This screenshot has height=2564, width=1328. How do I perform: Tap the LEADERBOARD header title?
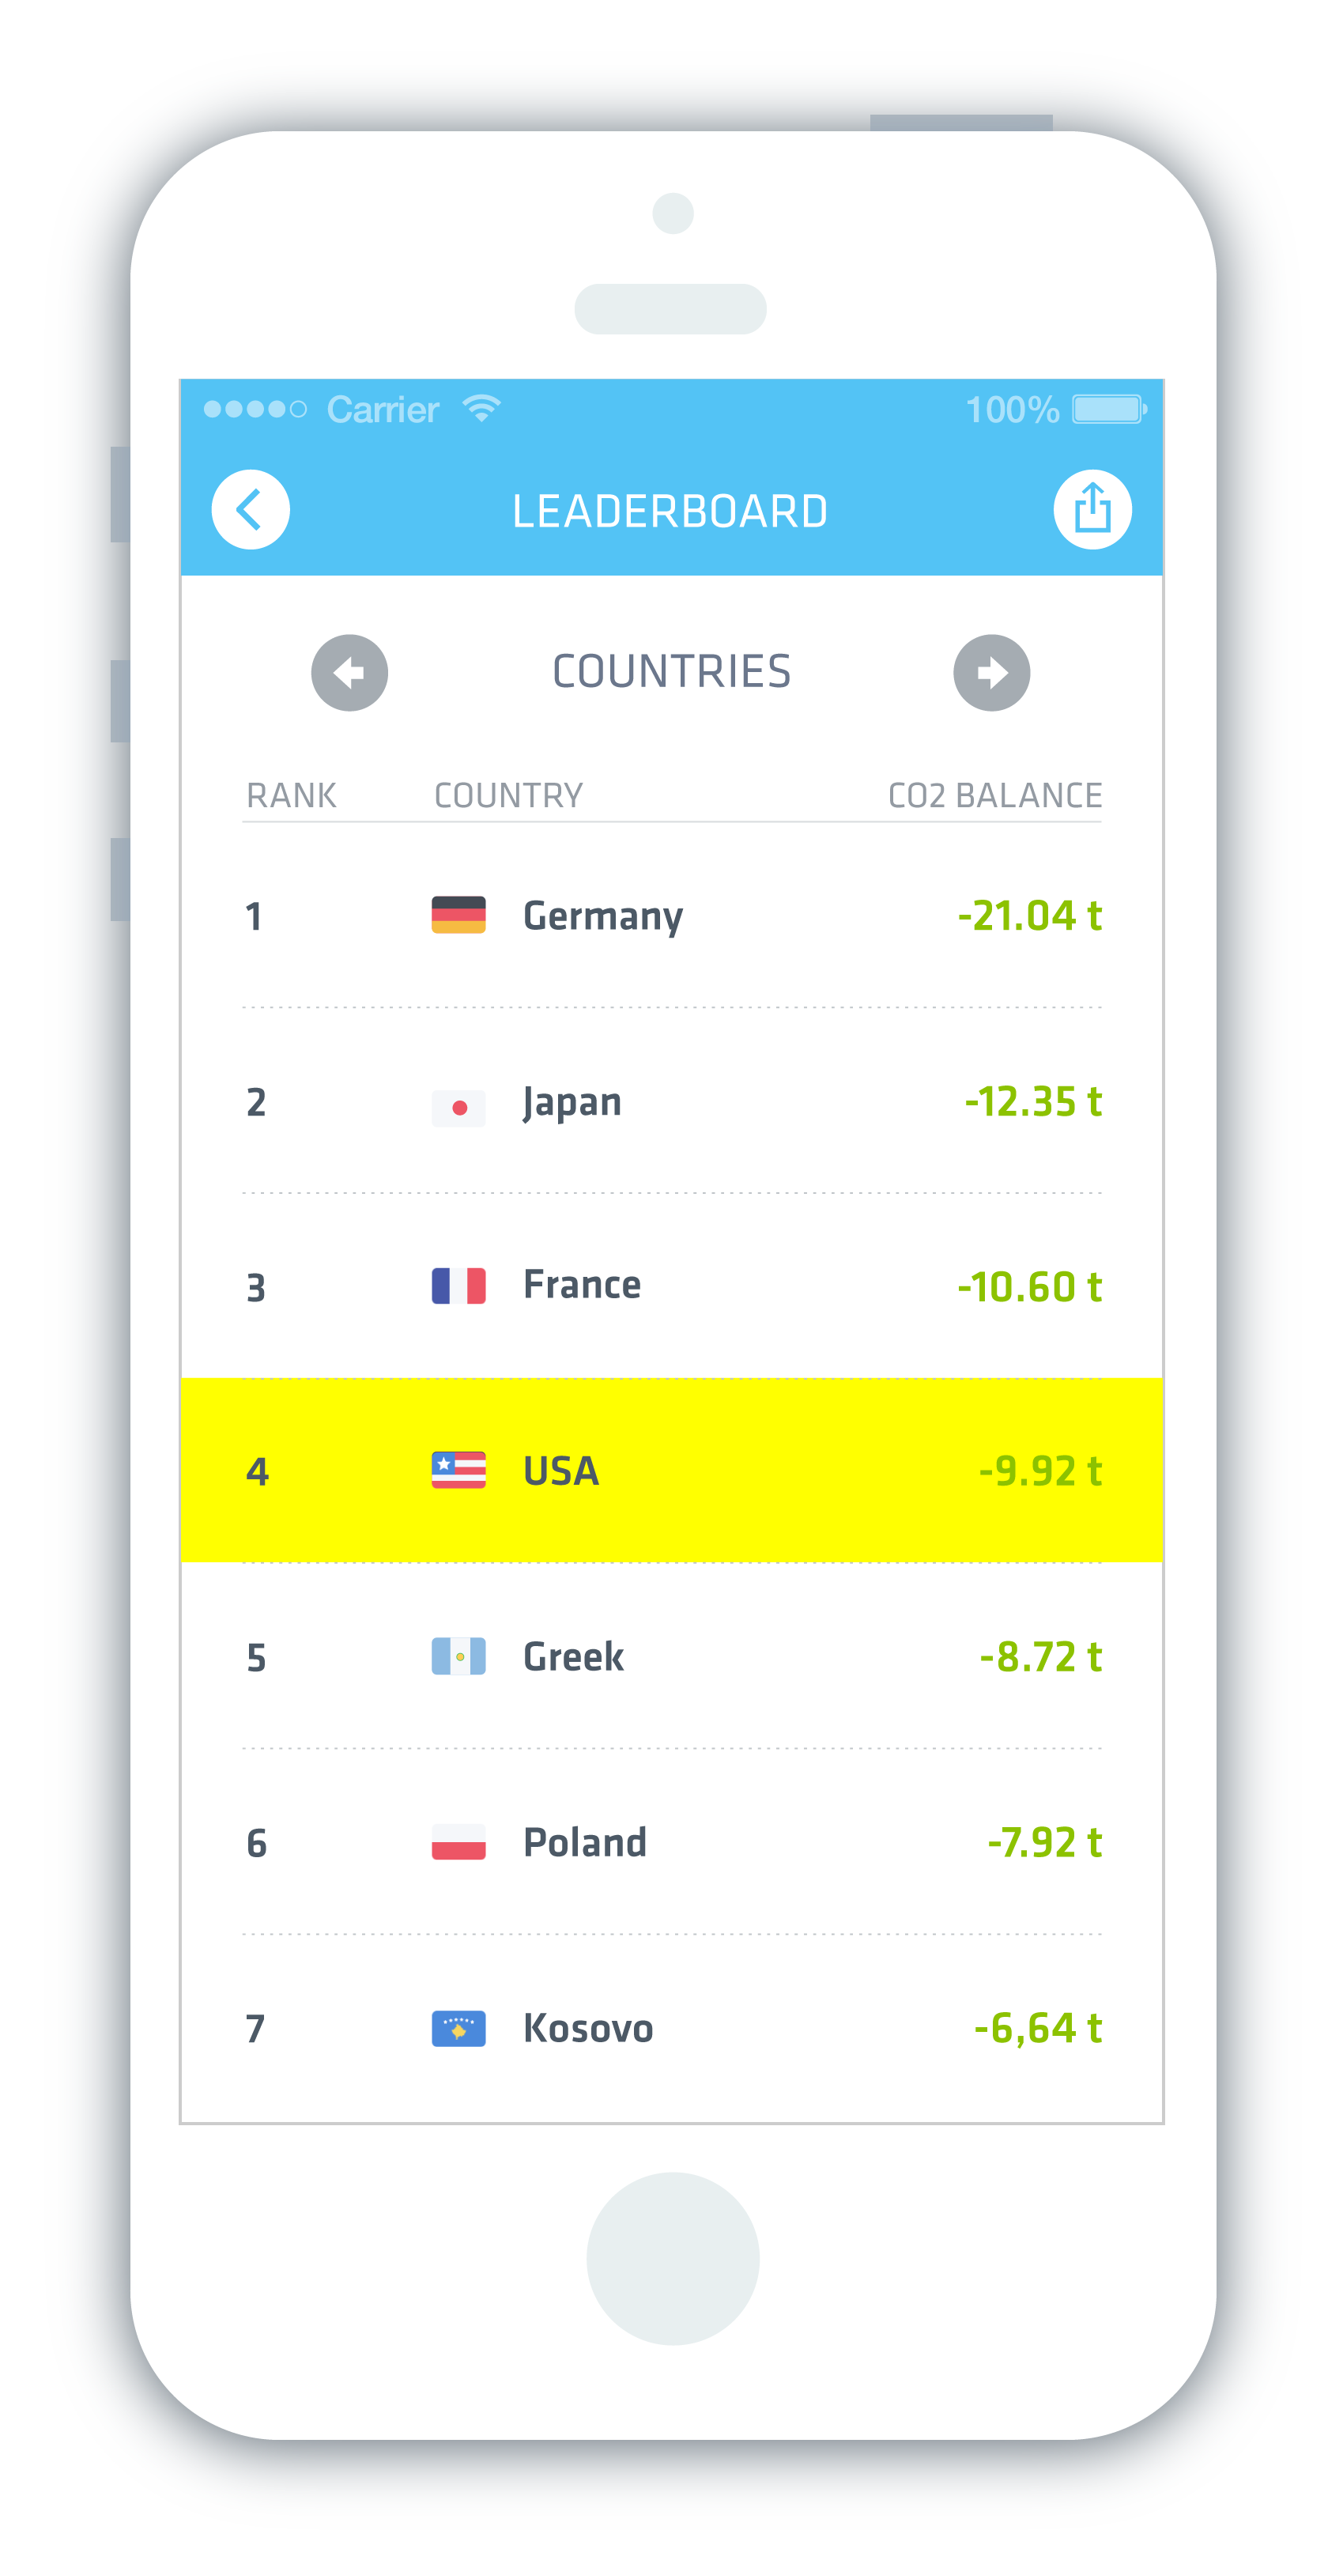point(669,512)
